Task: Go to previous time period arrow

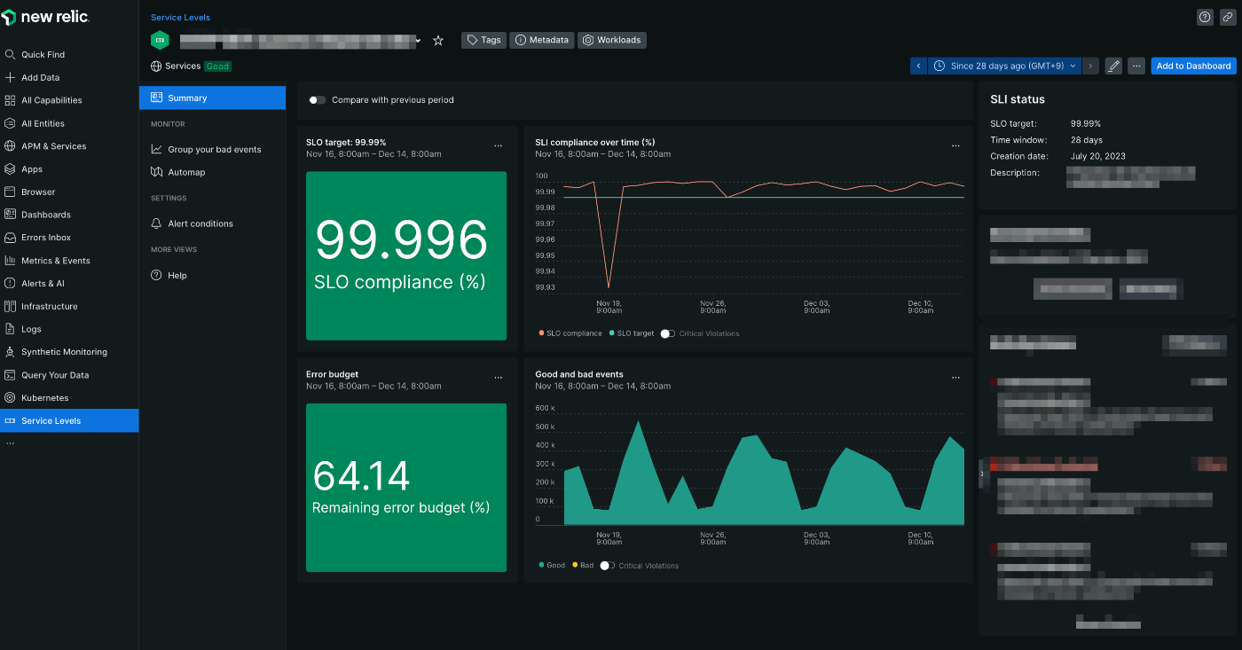Action: 918,66
